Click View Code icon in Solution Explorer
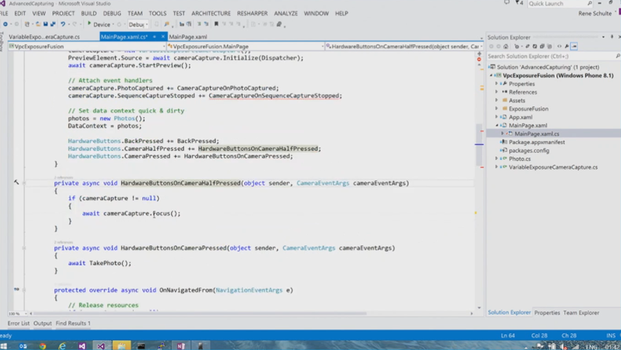 (559, 46)
